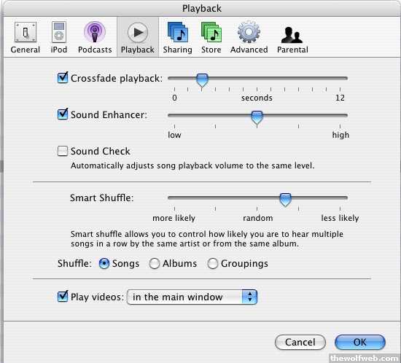The image size is (401, 363).
Task: Choose Groupings shuffle radio button
Action: coord(212,263)
